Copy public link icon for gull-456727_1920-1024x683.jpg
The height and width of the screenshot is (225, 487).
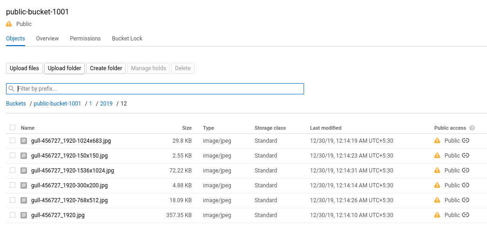point(465,140)
